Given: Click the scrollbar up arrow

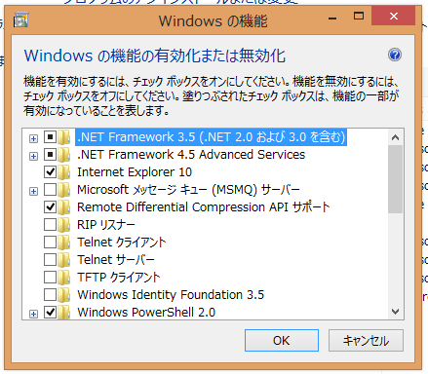Looking at the screenshot, I should [x=395, y=137].
